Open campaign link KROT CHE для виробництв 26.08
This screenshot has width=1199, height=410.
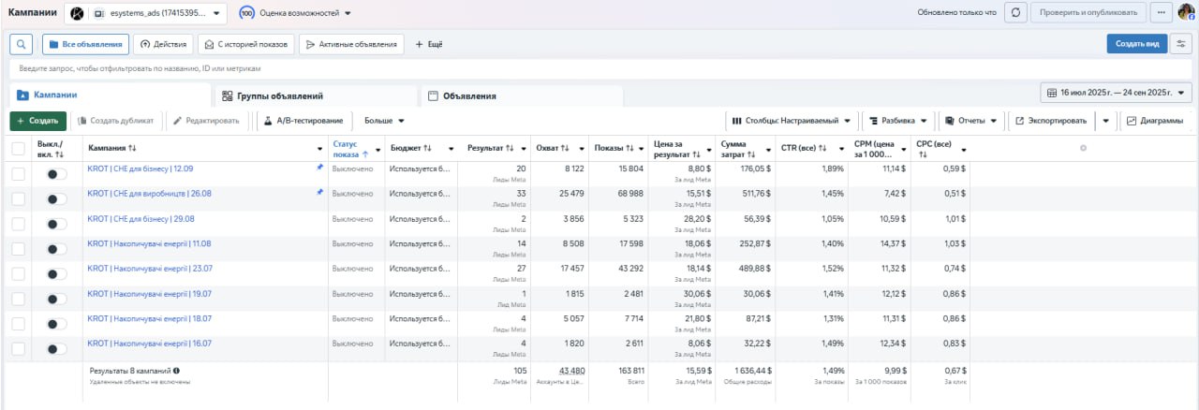[149, 193]
